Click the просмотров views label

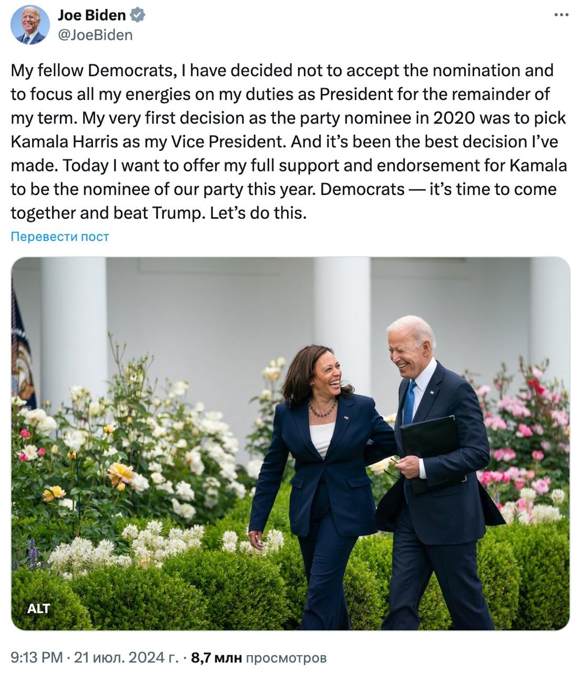286,657
